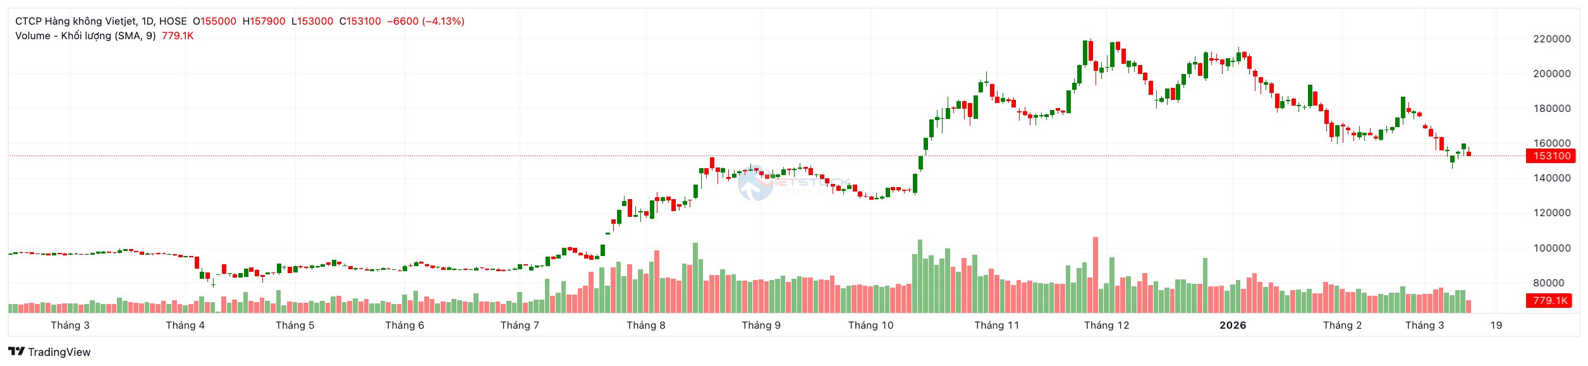Click the red 153100 current price label
This screenshot has width=1588, height=366.
click(1551, 156)
